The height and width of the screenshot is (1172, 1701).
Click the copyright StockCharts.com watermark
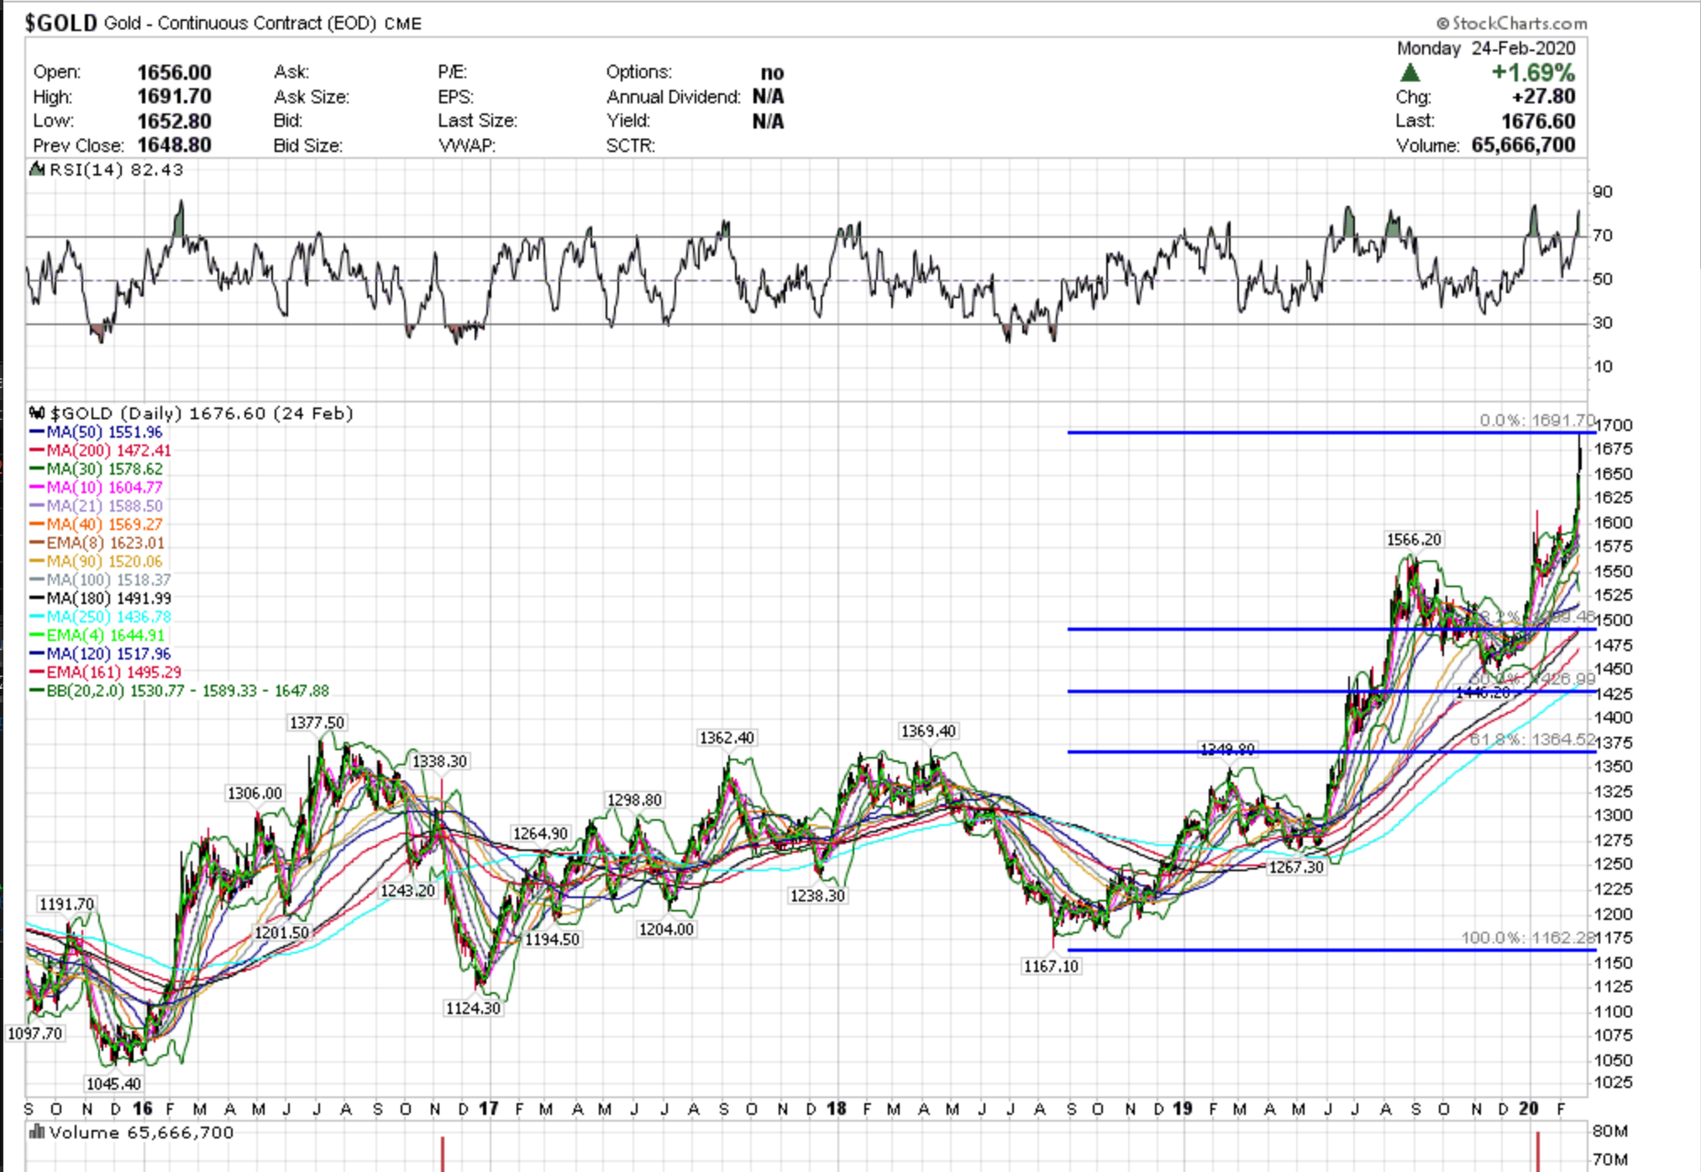(x=1511, y=23)
